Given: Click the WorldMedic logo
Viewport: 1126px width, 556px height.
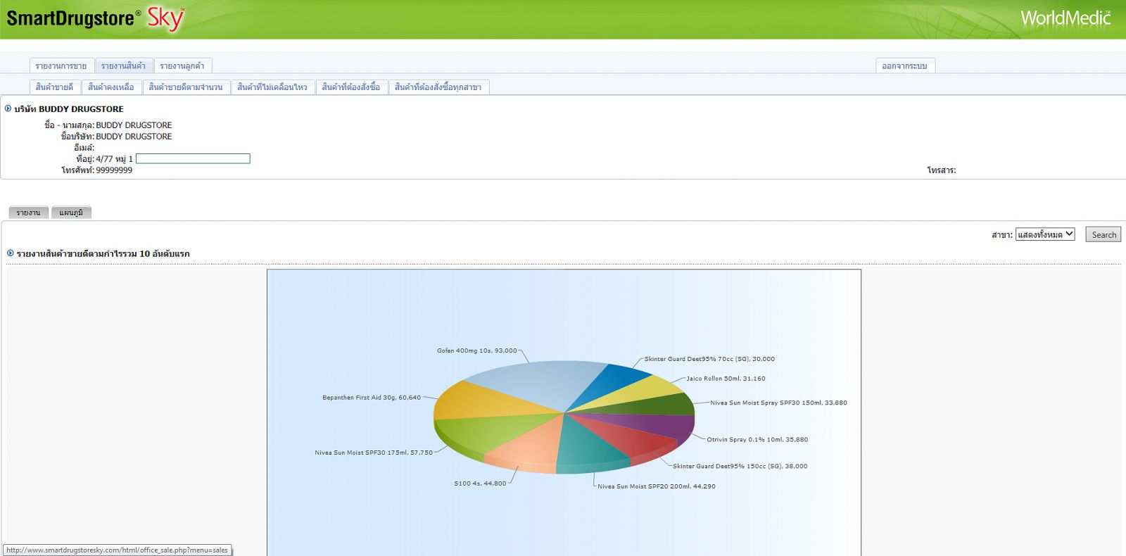Looking at the screenshot, I should tap(1065, 18).
